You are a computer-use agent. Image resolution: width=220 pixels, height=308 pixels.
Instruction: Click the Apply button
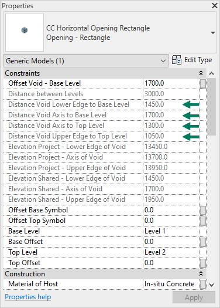[x=194, y=297]
